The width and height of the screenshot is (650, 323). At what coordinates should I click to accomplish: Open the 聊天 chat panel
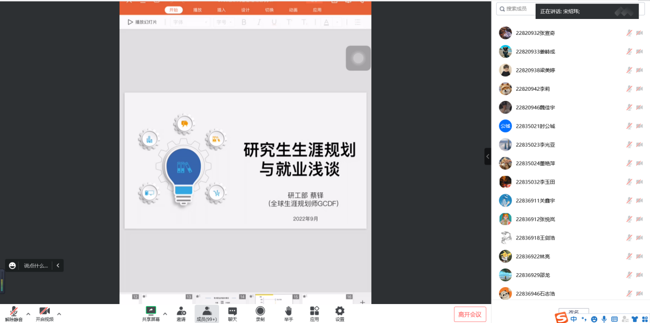pos(232,311)
